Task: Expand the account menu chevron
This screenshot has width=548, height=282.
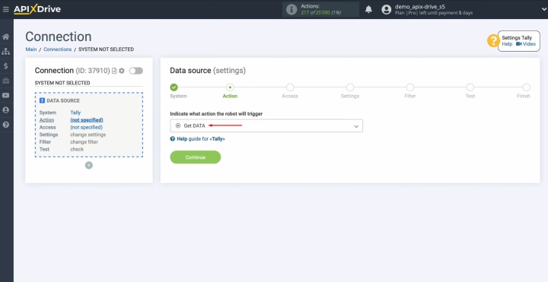Action: coord(543,10)
